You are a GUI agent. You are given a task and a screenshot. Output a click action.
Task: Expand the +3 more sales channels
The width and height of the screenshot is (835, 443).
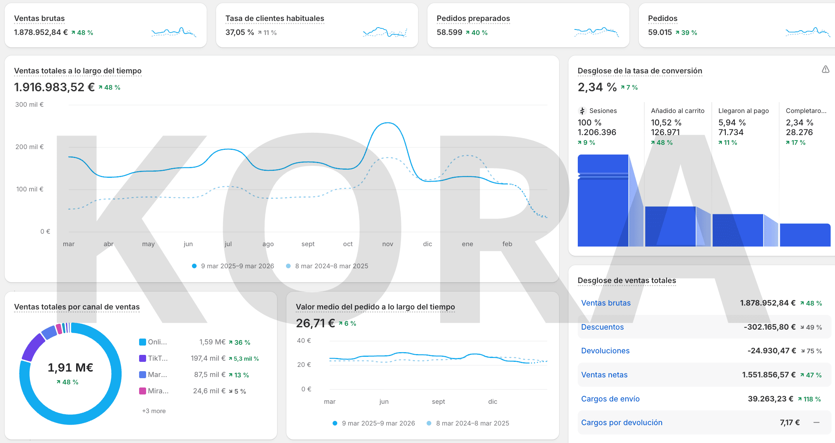(154, 411)
